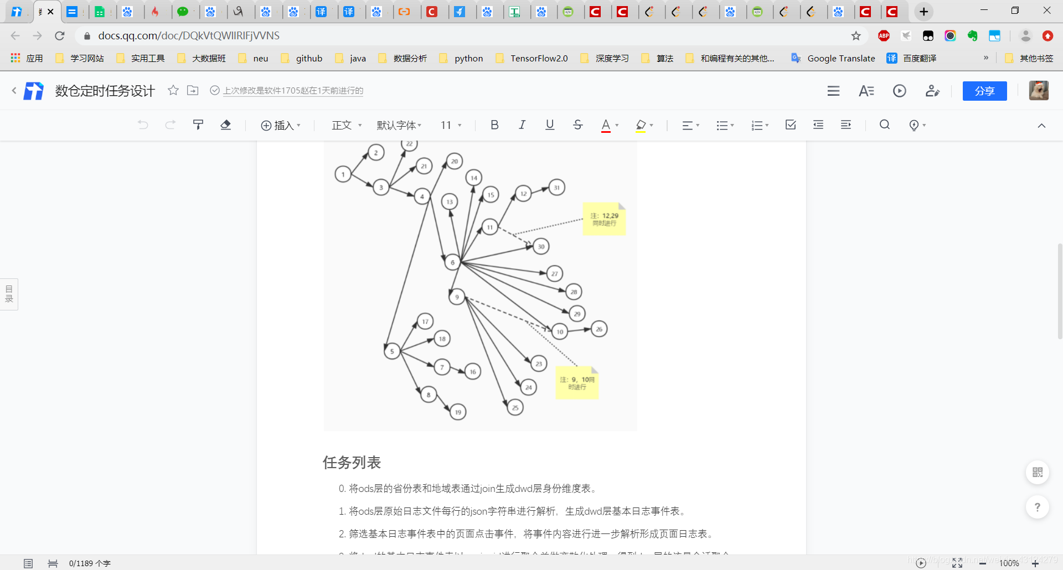Click the blue 分享 share button

point(985,91)
